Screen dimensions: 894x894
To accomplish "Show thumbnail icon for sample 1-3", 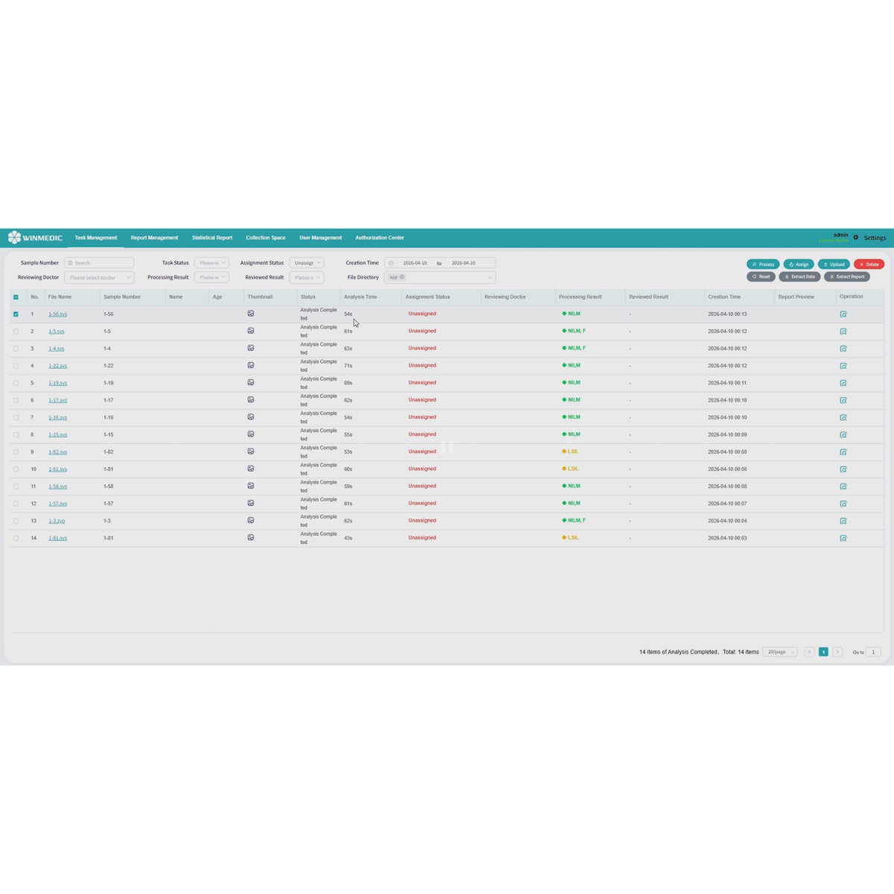I will pyautogui.click(x=251, y=520).
